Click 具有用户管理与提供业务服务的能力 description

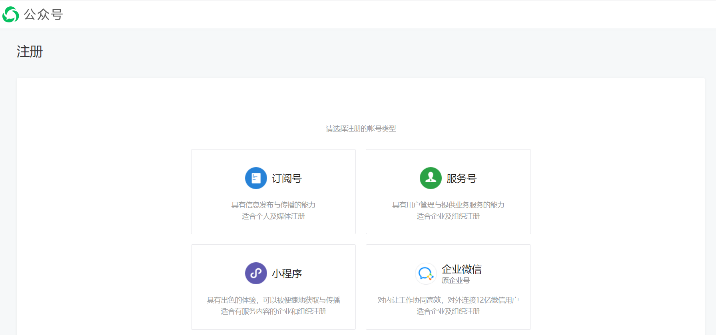(448, 205)
